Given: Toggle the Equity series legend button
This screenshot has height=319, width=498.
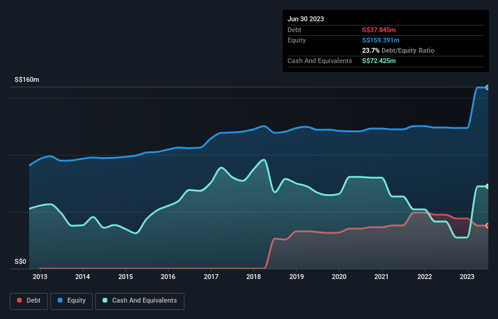Looking at the screenshot, I should click(72, 301).
